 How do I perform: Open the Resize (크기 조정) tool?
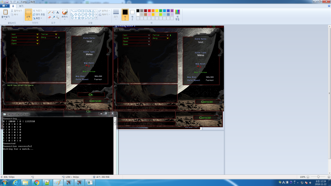pyautogui.click(x=39, y=14)
